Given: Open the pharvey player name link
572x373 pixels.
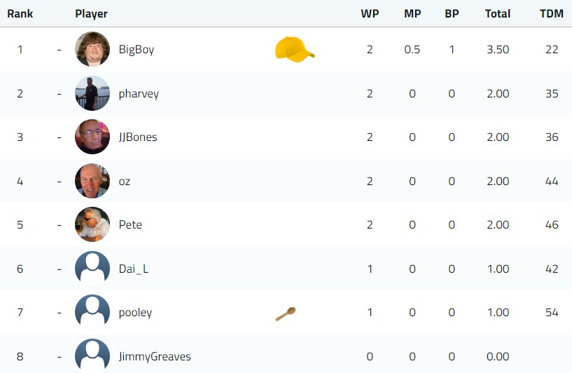Looking at the screenshot, I should pyautogui.click(x=139, y=94).
